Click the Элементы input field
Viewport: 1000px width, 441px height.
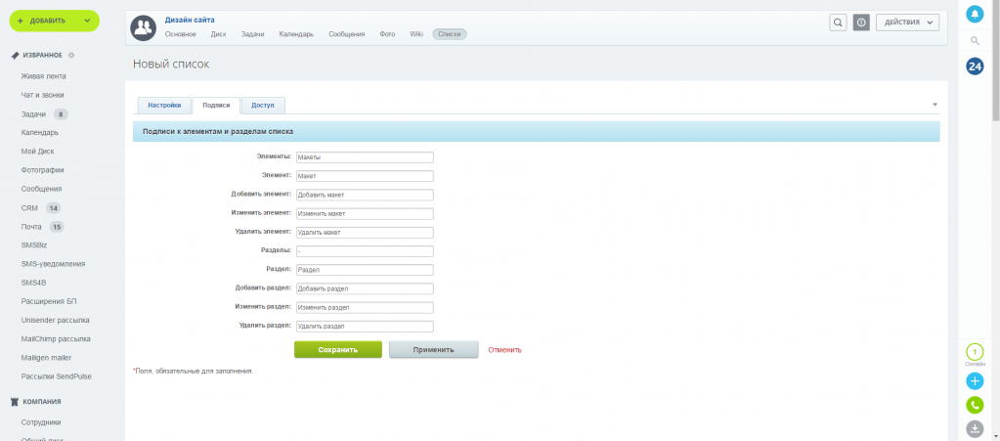pyautogui.click(x=365, y=157)
